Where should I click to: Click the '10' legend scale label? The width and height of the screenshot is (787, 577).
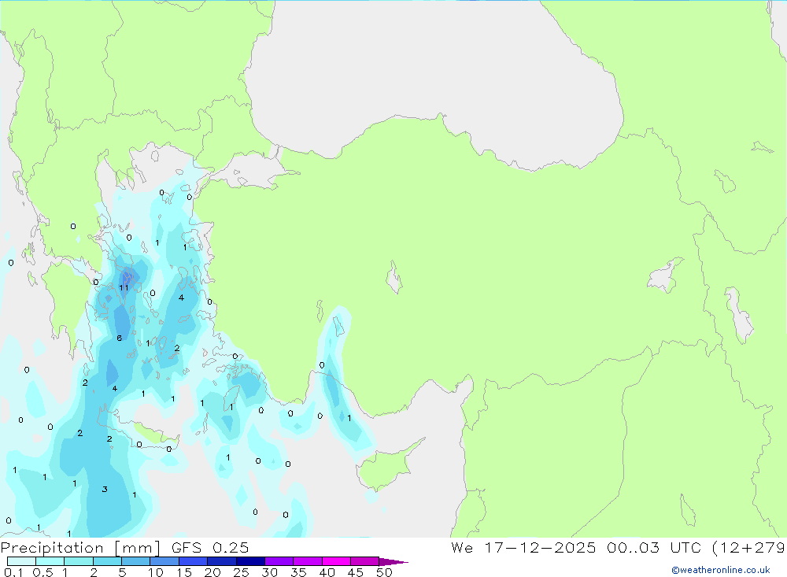point(156,572)
